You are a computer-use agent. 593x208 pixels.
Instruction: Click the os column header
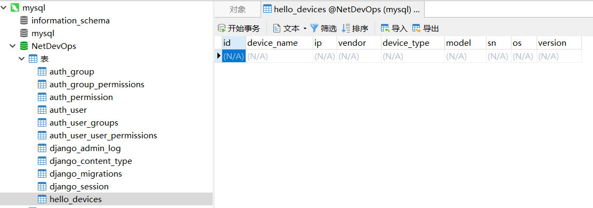pyautogui.click(x=524, y=43)
